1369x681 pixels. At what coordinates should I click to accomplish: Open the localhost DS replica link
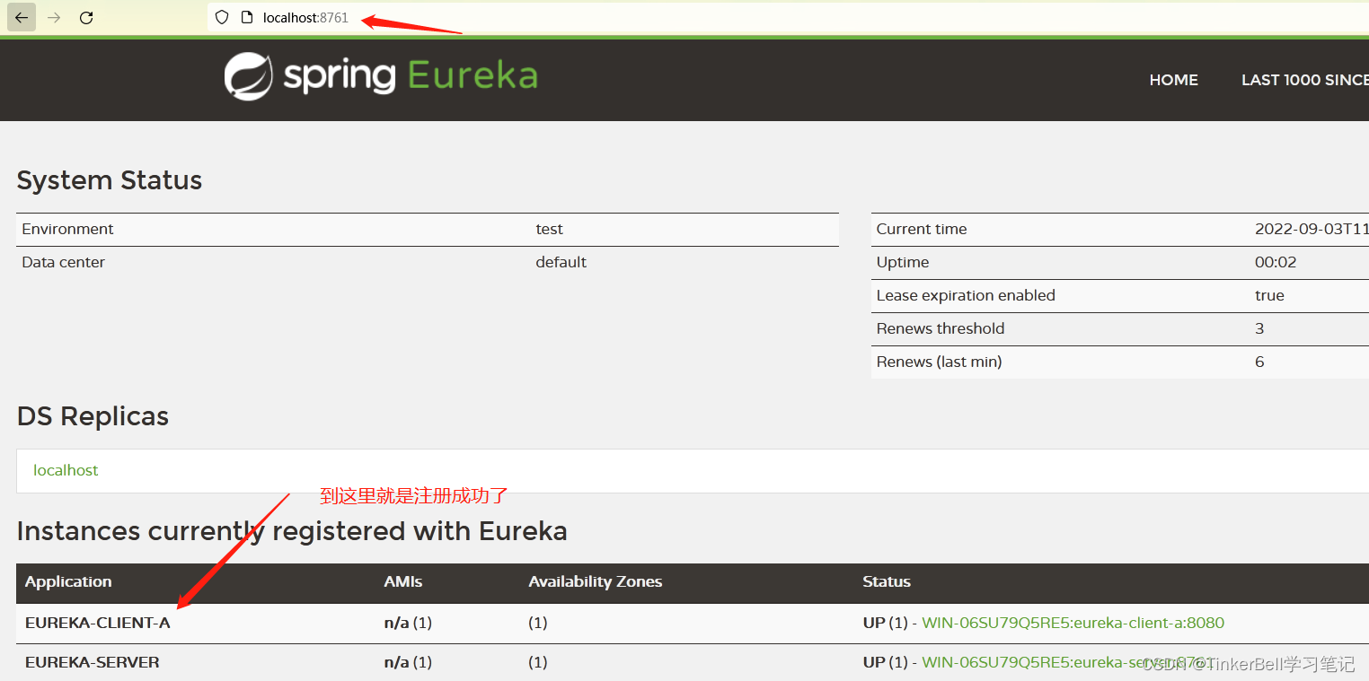coord(66,470)
